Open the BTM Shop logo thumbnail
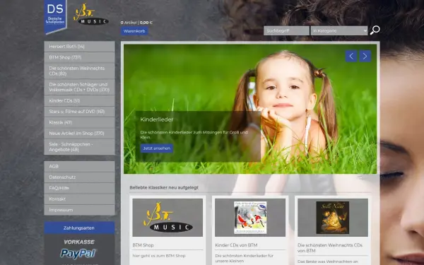This screenshot has width=424, height=265. (167, 218)
